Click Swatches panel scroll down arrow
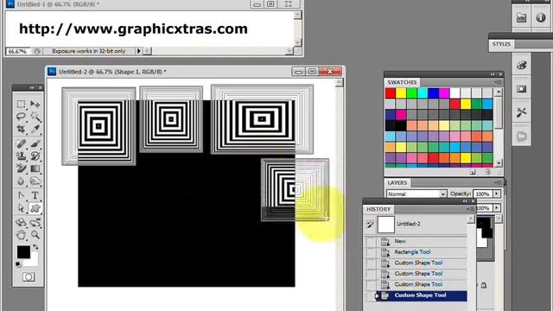Screen dimensions: 553x311 coord(499,163)
